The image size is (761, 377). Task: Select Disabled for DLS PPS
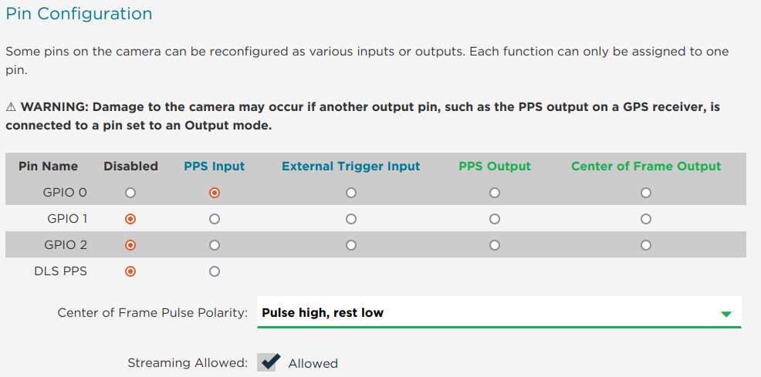click(x=130, y=271)
